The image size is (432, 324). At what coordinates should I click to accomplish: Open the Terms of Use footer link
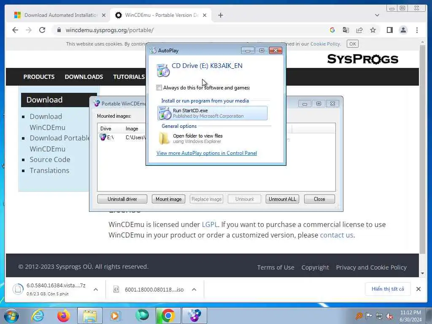pos(275,267)
